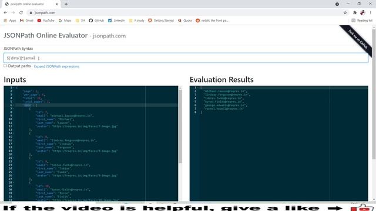Click "tobias.funke@reqres.in" in the Inputs editor

pos(69,165)
